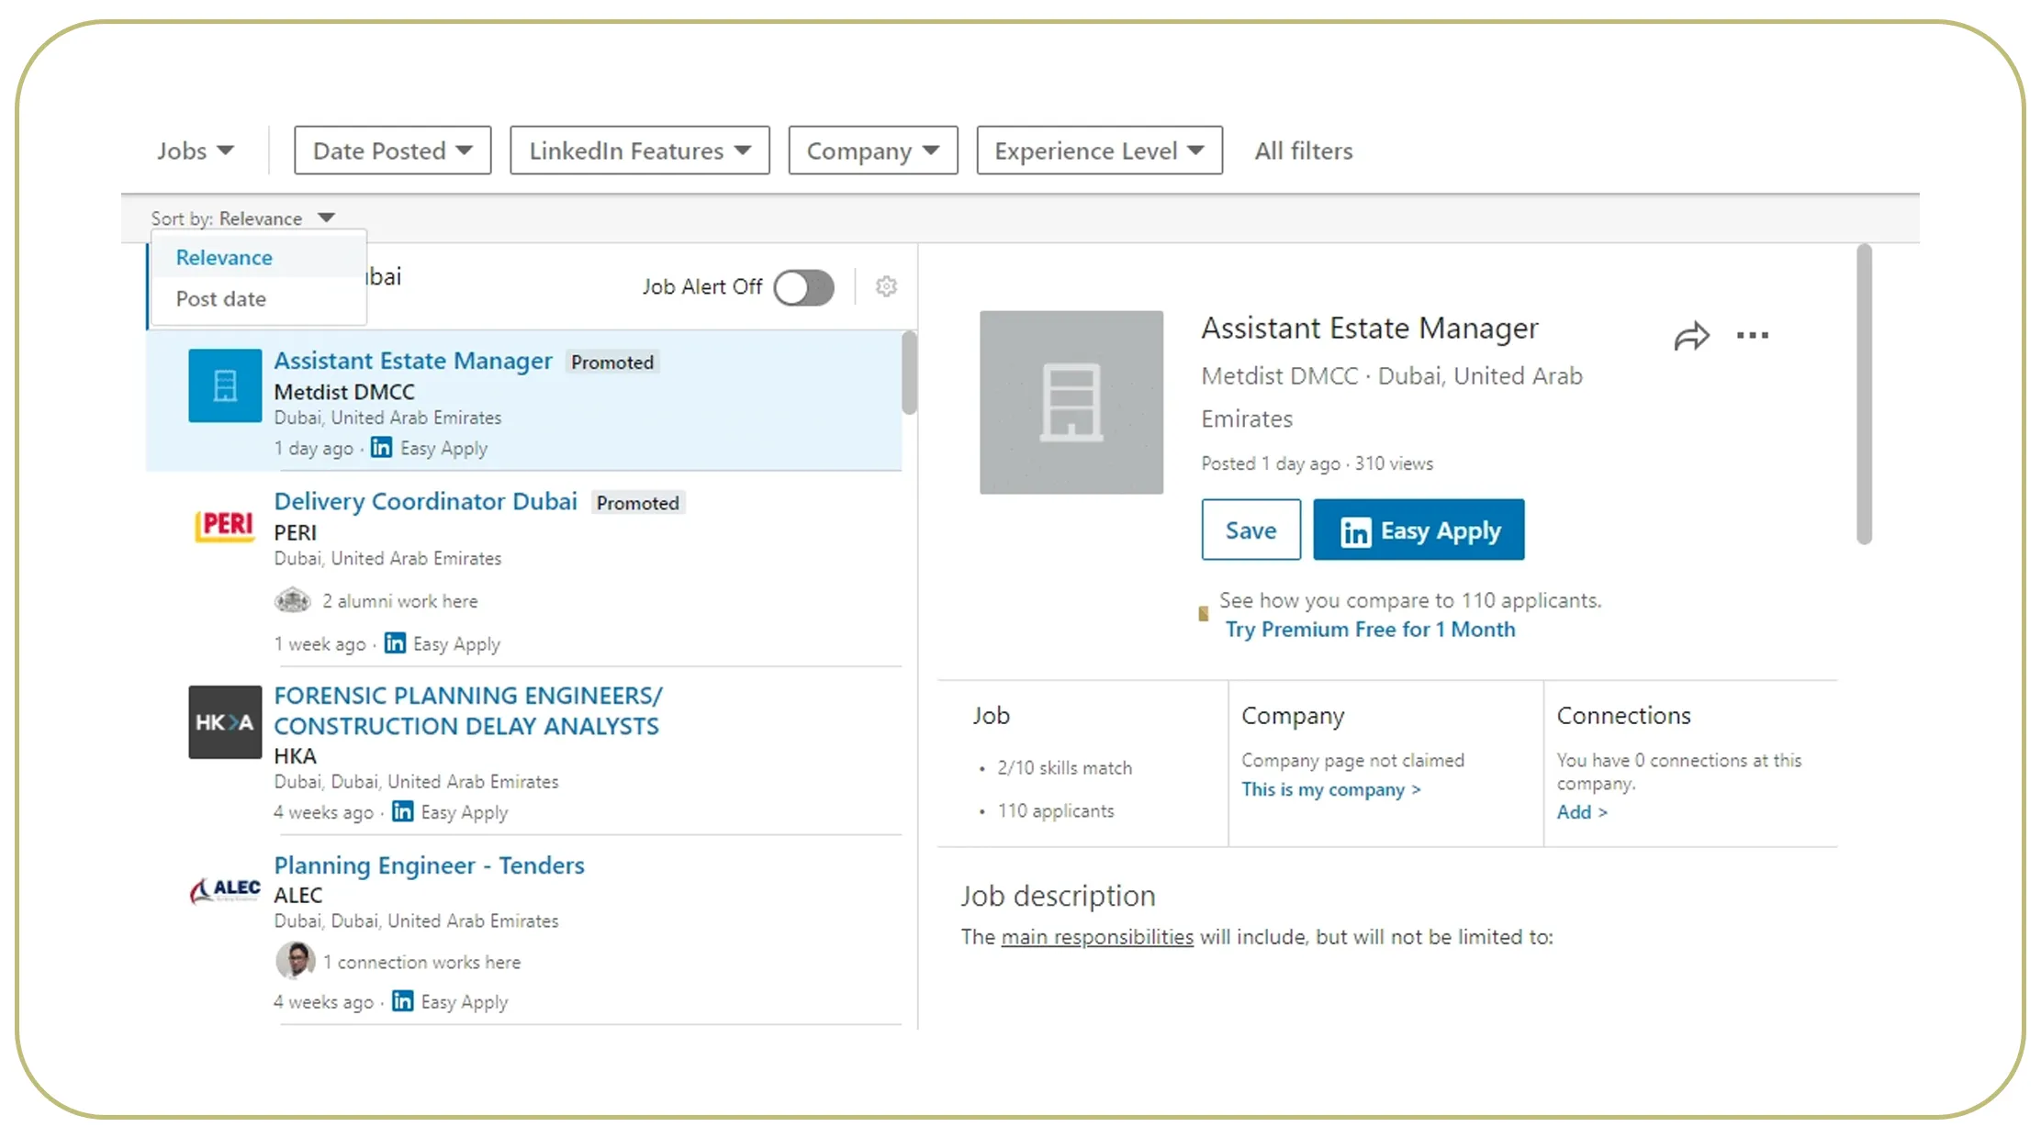Screen dimensions: 2041x1138
Task: Click the PERI company logo
Action: [x=223, y=526]
